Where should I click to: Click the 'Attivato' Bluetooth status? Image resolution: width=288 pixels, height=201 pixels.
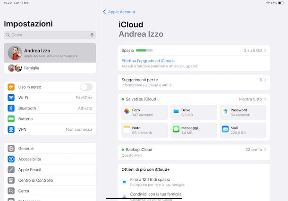tap(85, 108)
